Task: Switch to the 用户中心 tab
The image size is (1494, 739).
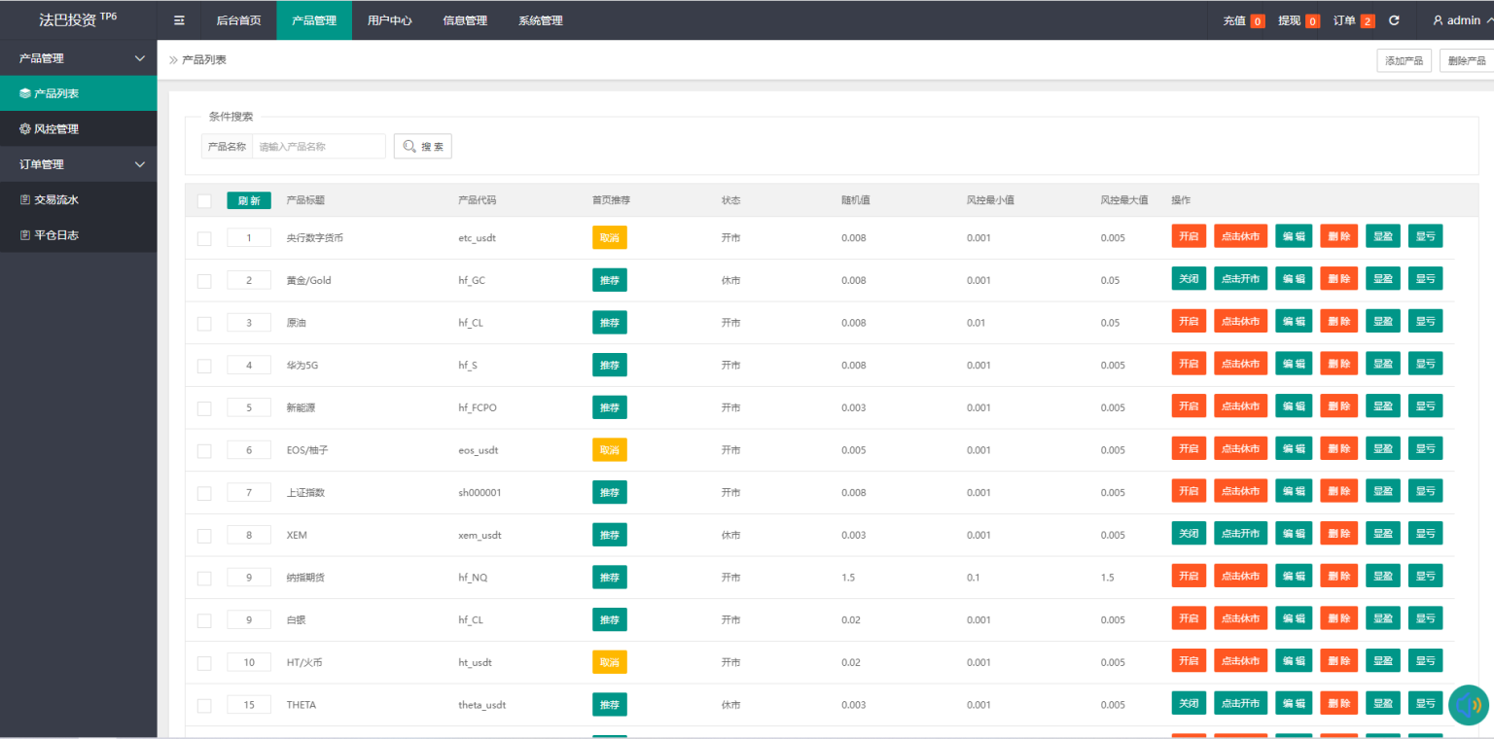Action: click(x=389, y=20)
